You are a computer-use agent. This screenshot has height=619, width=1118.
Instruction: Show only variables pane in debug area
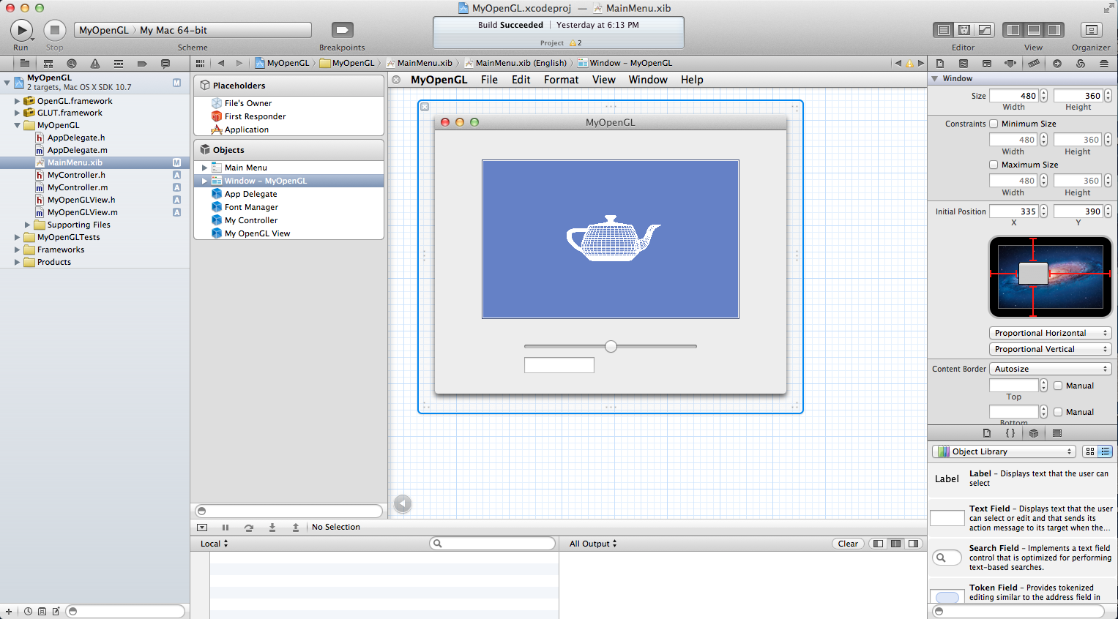click(878, 544)
